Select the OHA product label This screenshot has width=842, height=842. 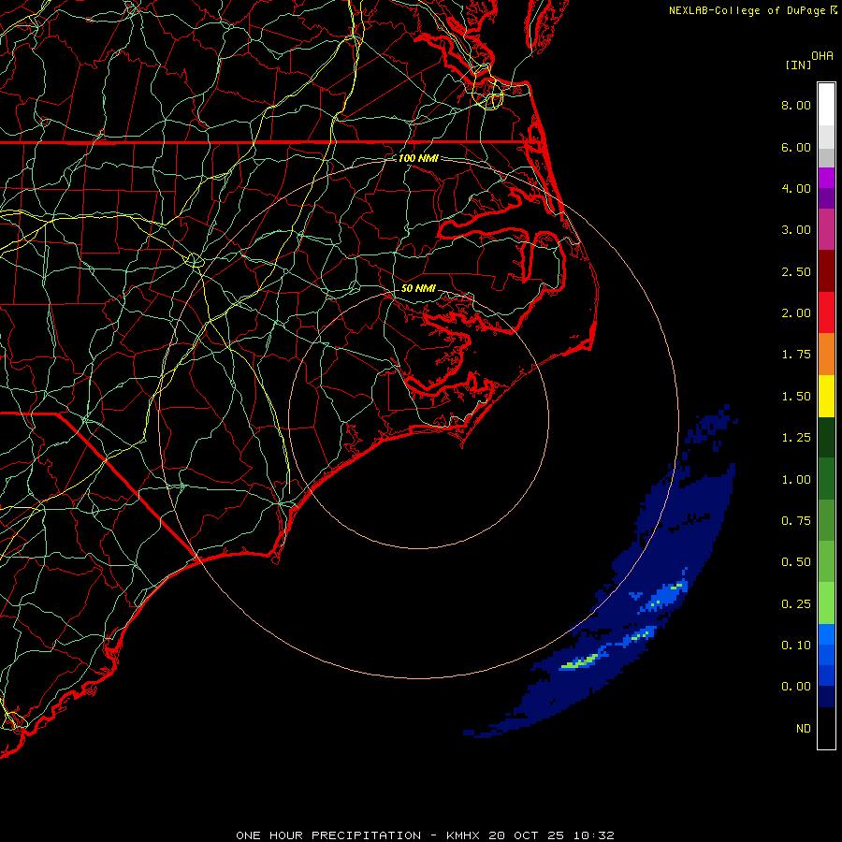click(822, 56)
